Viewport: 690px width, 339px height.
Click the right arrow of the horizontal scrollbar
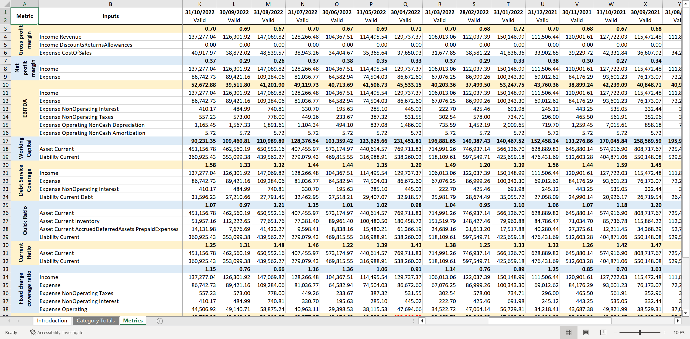point(679,321)
